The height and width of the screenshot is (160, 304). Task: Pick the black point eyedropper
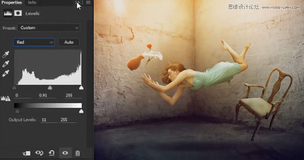pyautogui.click(x=5, y=54)
